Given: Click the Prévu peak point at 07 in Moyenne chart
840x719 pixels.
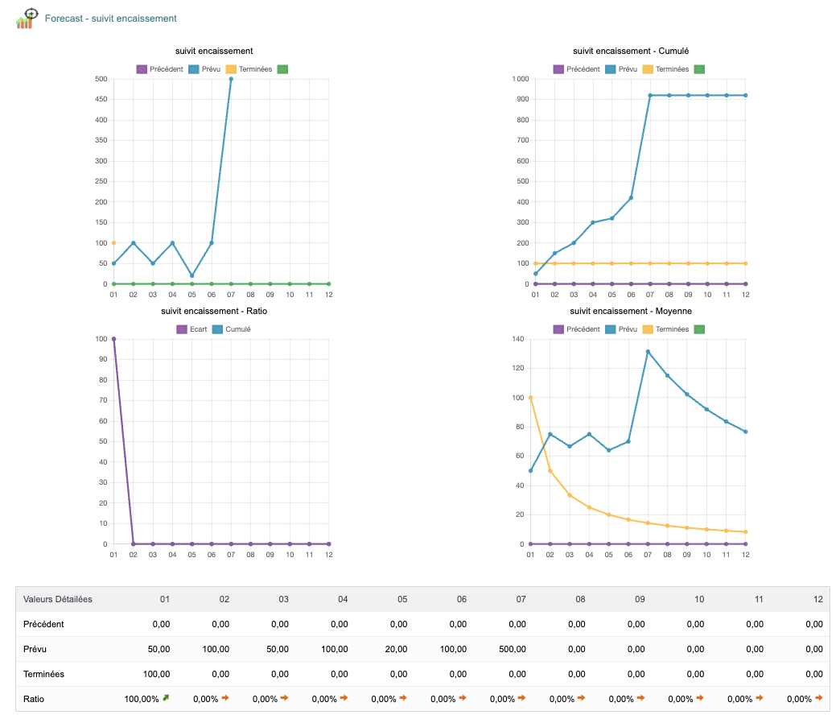Looking at the screenshot, I should pyautogui.click(x=647, y=352).
